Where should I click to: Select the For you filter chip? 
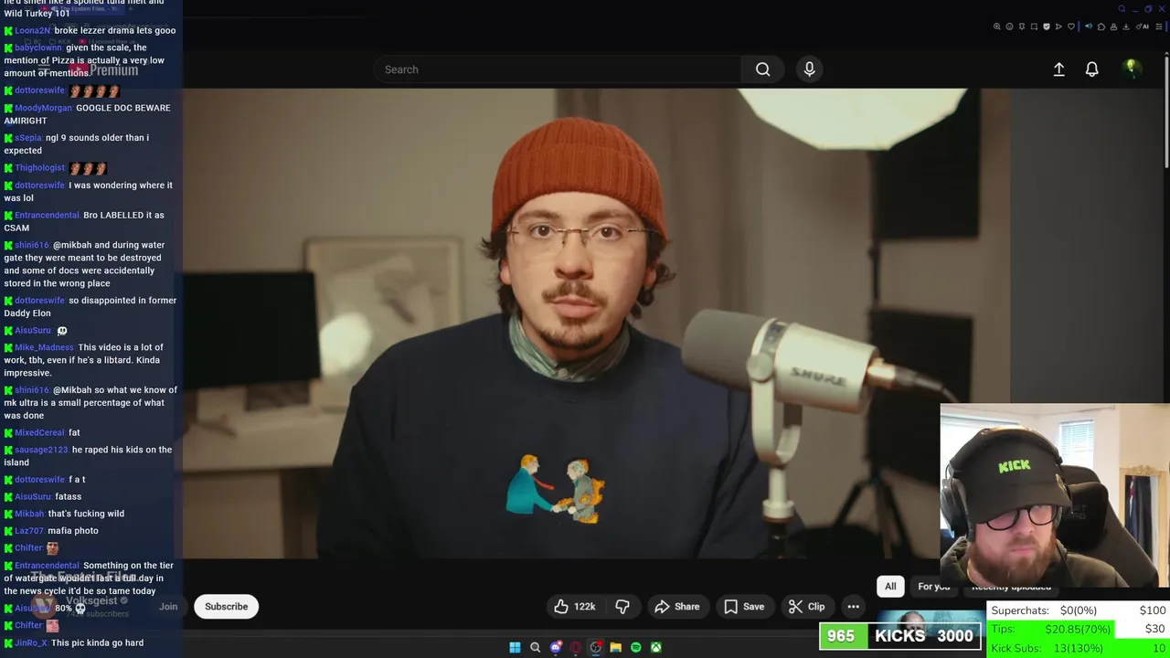click(x=933, y=587)
